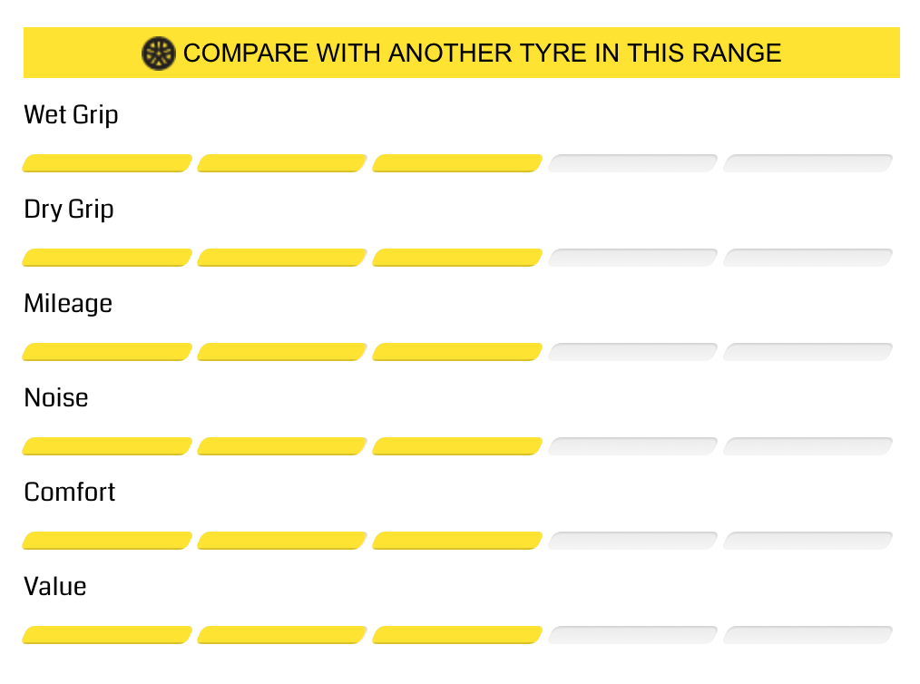The height and width of the screenshot is (684, 920).
Task: Click the Value label
Action: click(x=55, y=587)
